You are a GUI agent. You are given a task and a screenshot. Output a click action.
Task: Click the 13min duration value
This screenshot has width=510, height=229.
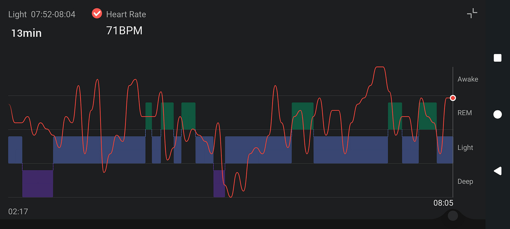click(26, 33)
